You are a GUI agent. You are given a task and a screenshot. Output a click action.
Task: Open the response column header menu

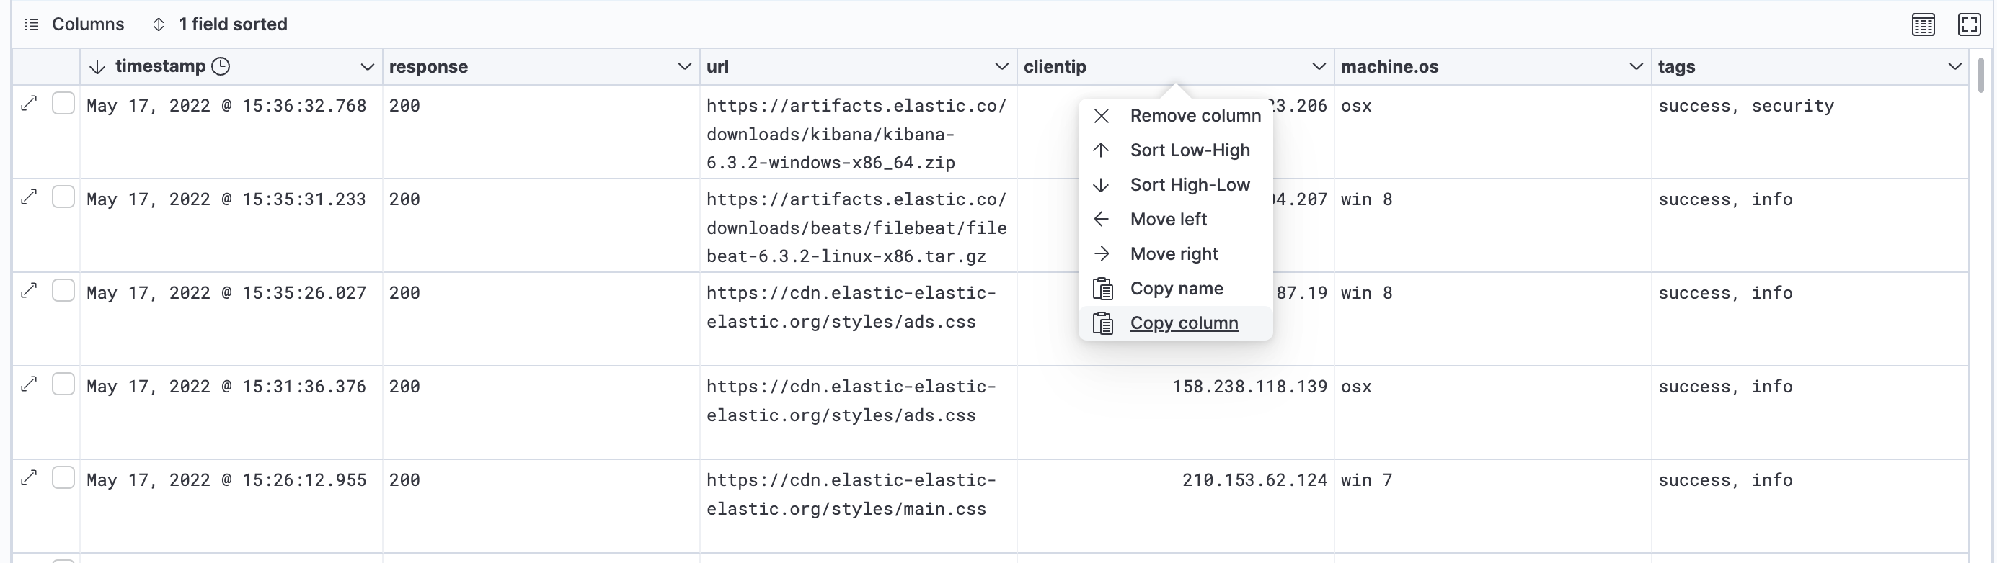(x=684, y=68)
